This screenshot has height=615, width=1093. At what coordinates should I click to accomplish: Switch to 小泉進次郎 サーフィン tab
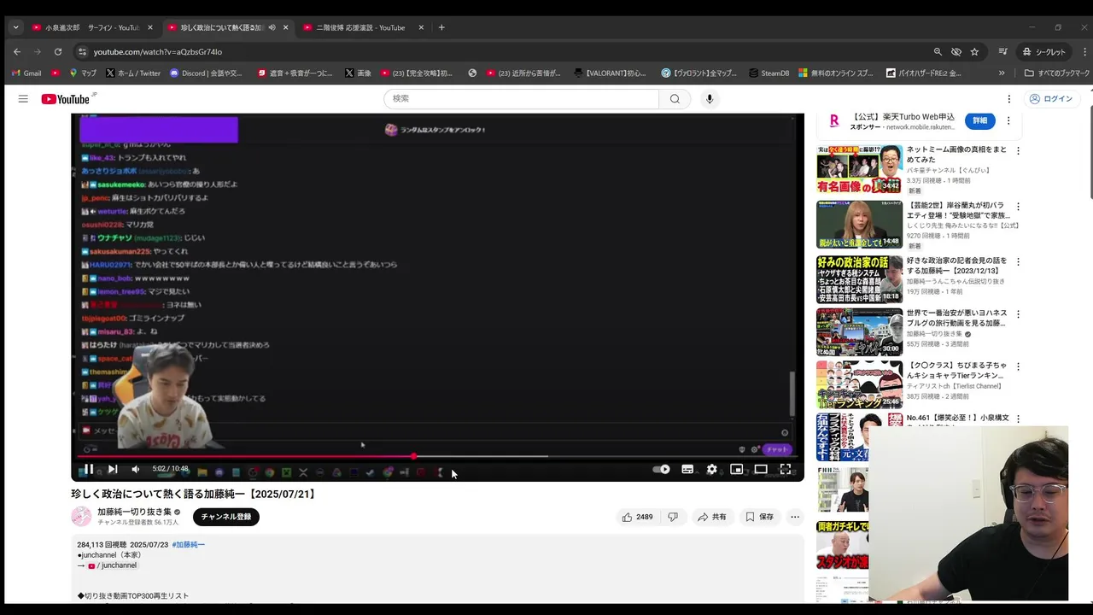tap(91, 27)
